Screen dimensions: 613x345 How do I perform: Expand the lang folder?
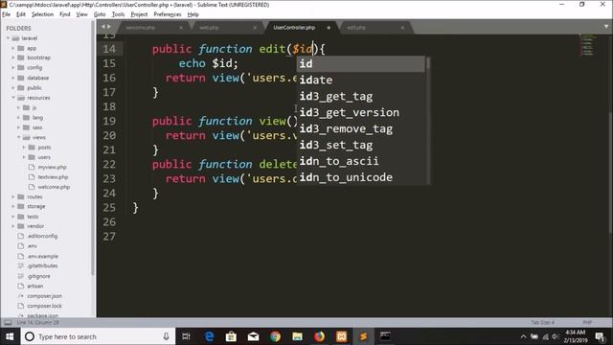point(18,117)
